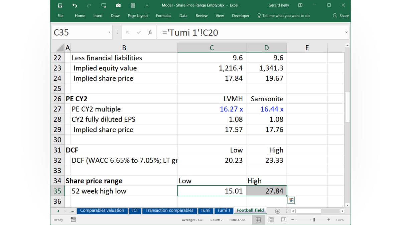Select column E header
The height and width of the screenshot is (225, 401).
[307, 48]
